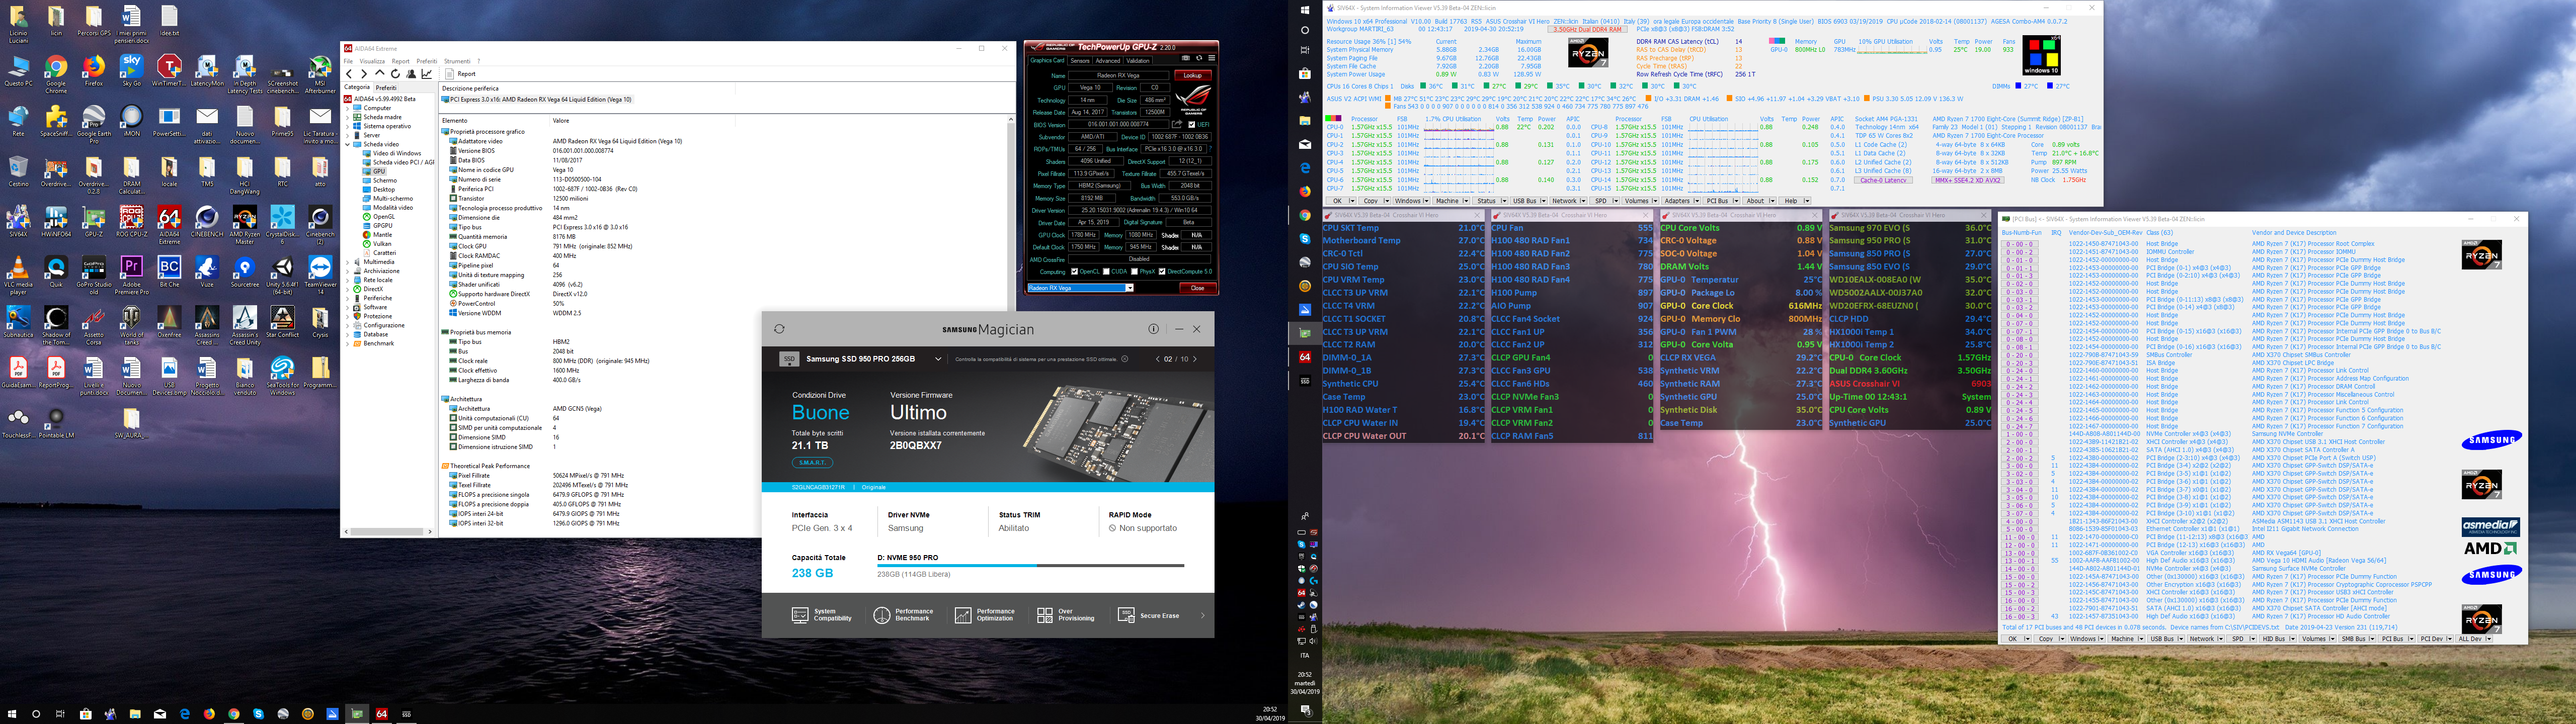Switch to the Sensors tab in GPU-Z
This screenshot has width=2576, height=724.
pyautogui.click(x=1080, y=61)
